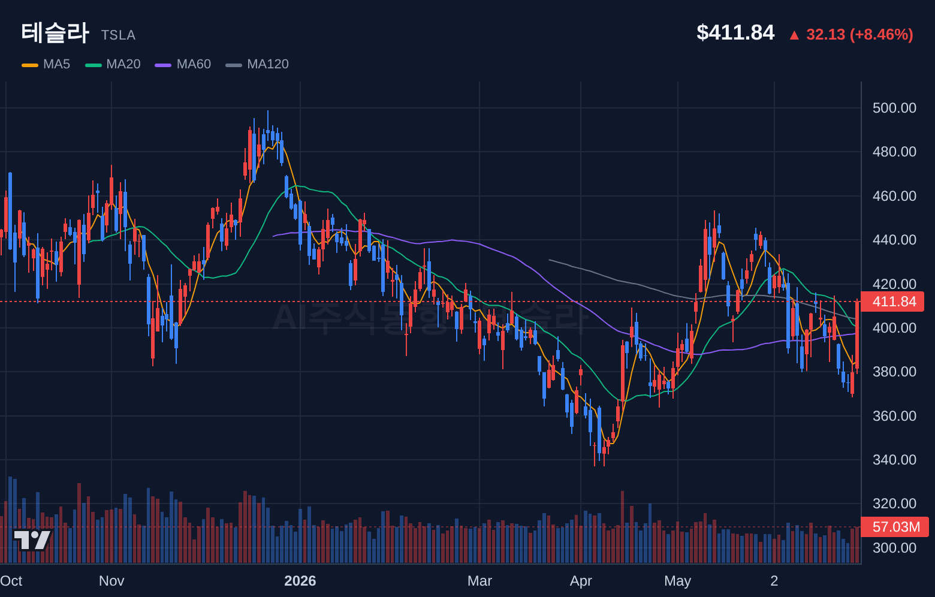
Task: Click the TSLA ticker symbol
Action: (x=118, y=35)
